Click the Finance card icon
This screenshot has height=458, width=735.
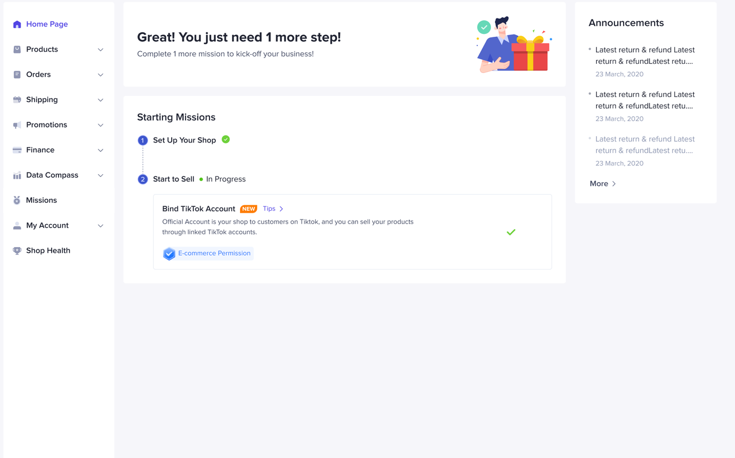point(17,150)
